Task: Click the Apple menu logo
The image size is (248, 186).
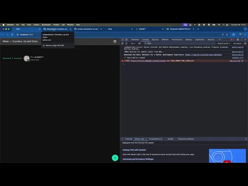Action: (x=3, y=25)
